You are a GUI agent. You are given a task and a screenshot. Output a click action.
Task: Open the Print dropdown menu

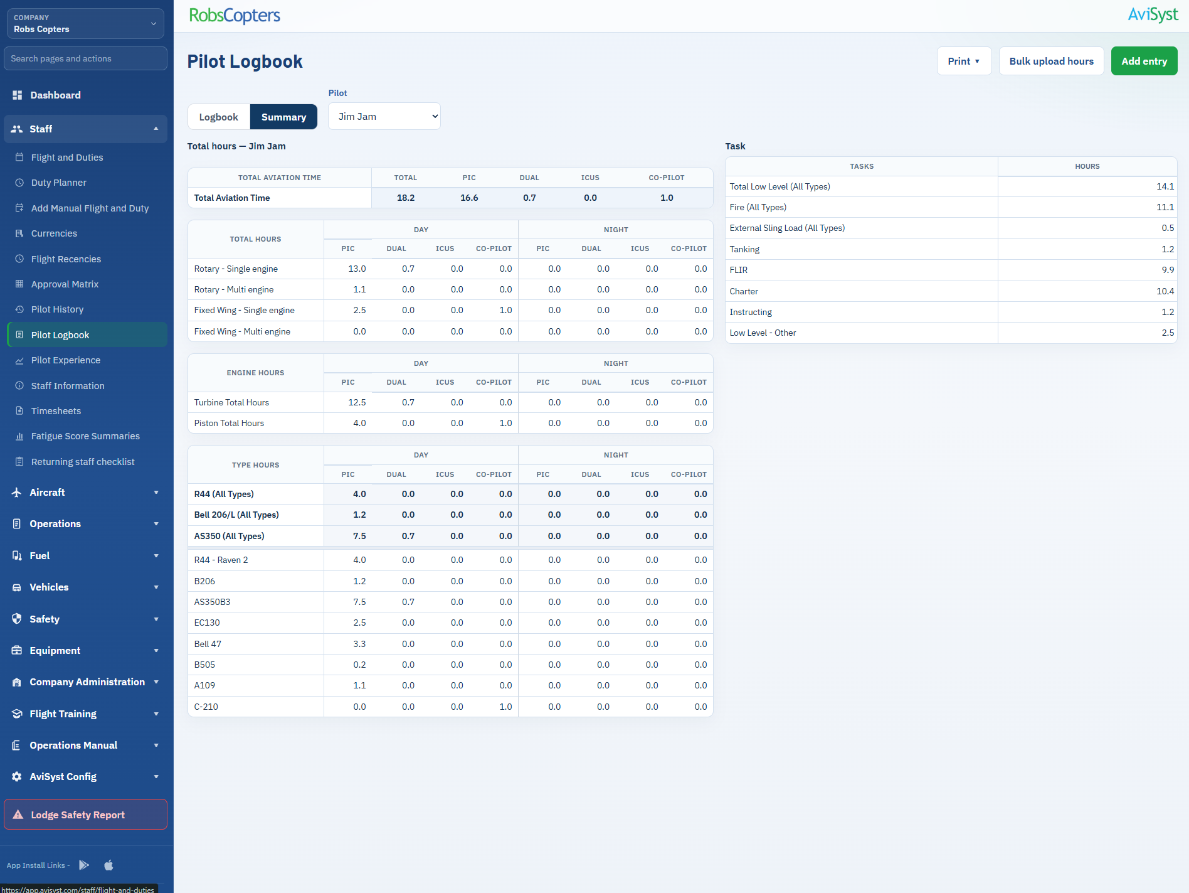click(x=964, y=61)
